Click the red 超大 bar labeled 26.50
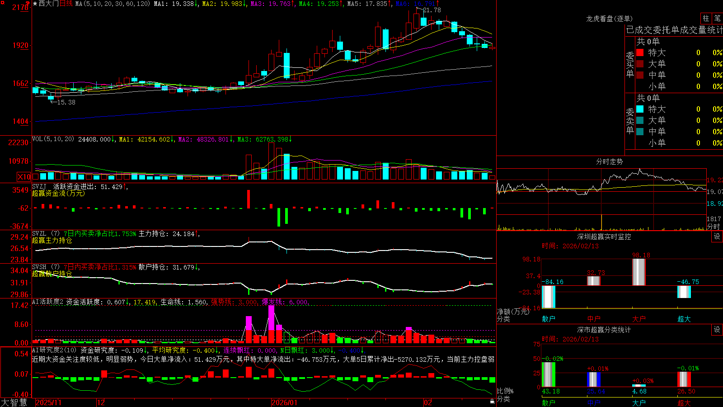Screen dimensions: 723x407 click(684, 379)
